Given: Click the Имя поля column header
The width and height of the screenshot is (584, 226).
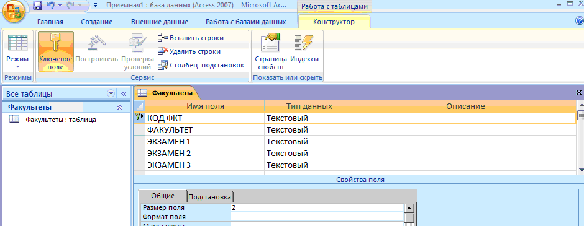Looking at the screenshot, I should [204, 106].
